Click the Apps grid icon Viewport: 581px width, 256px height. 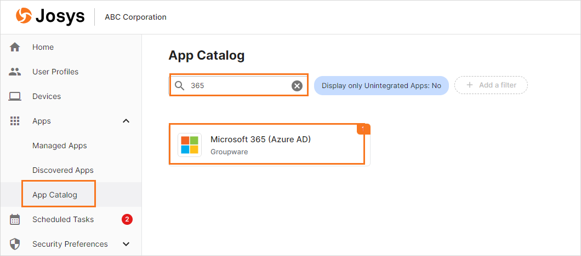click(15, 121)
